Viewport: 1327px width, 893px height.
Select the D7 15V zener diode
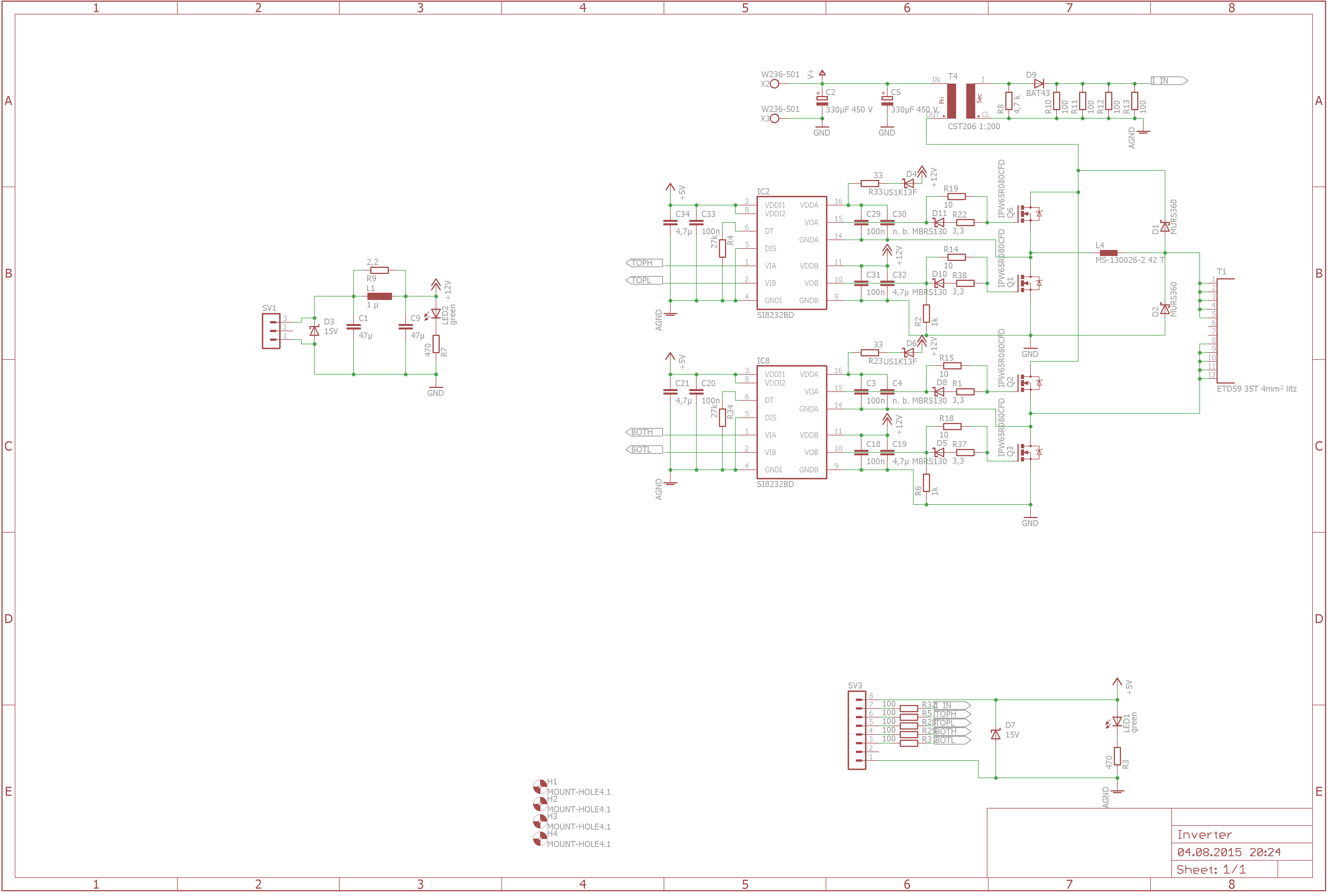point(995,734)
